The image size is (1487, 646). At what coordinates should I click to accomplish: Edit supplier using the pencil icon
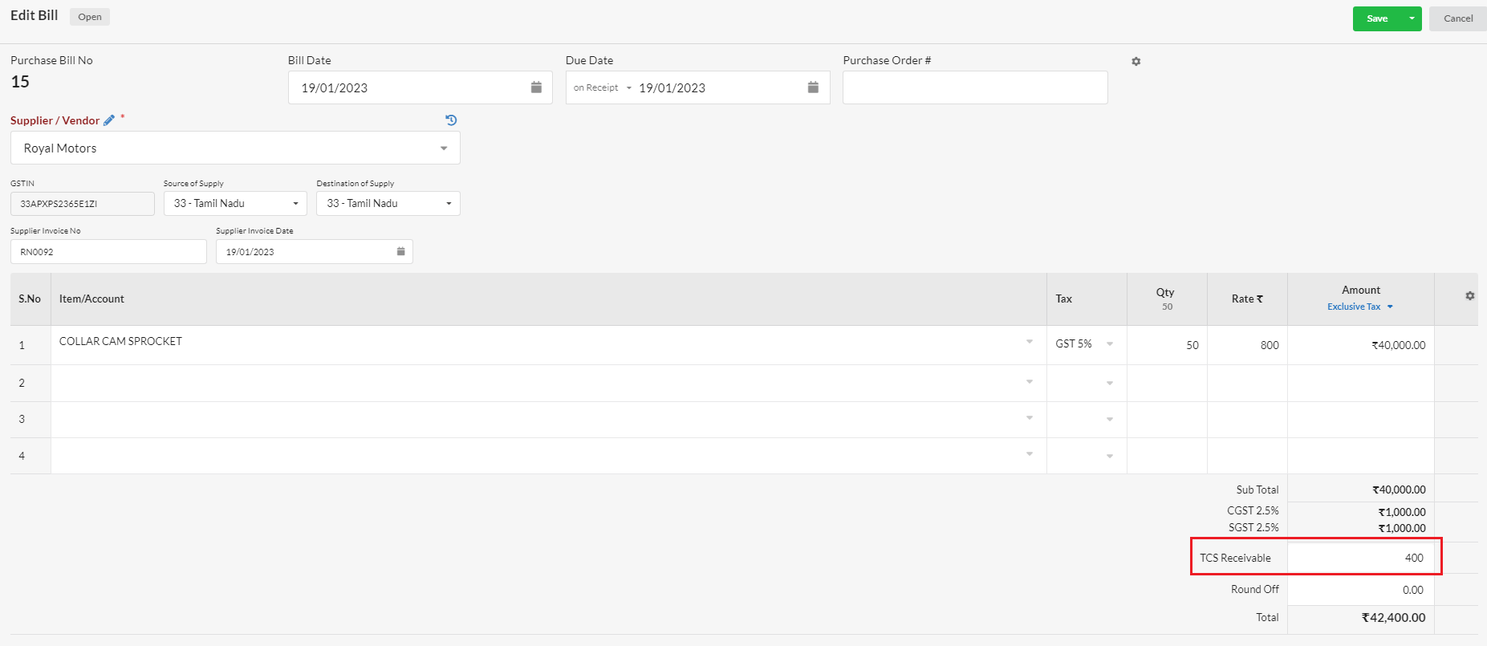[109, 120]
